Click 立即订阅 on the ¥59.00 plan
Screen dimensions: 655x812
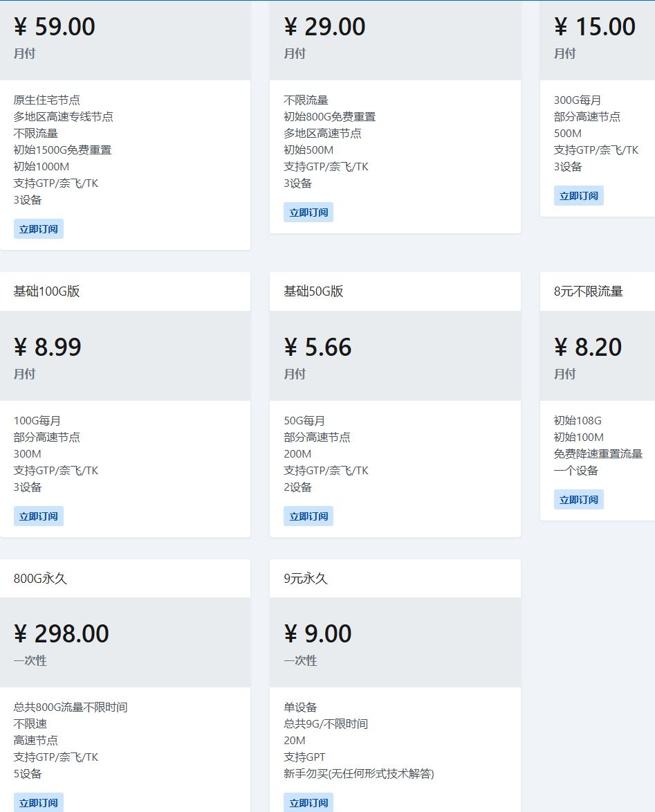click(x=39, y=229)
